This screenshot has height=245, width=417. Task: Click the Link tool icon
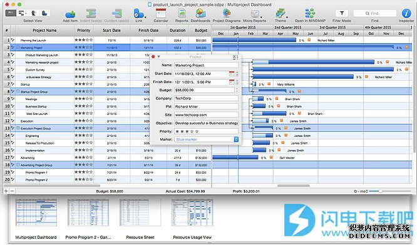tap(138, 13)
